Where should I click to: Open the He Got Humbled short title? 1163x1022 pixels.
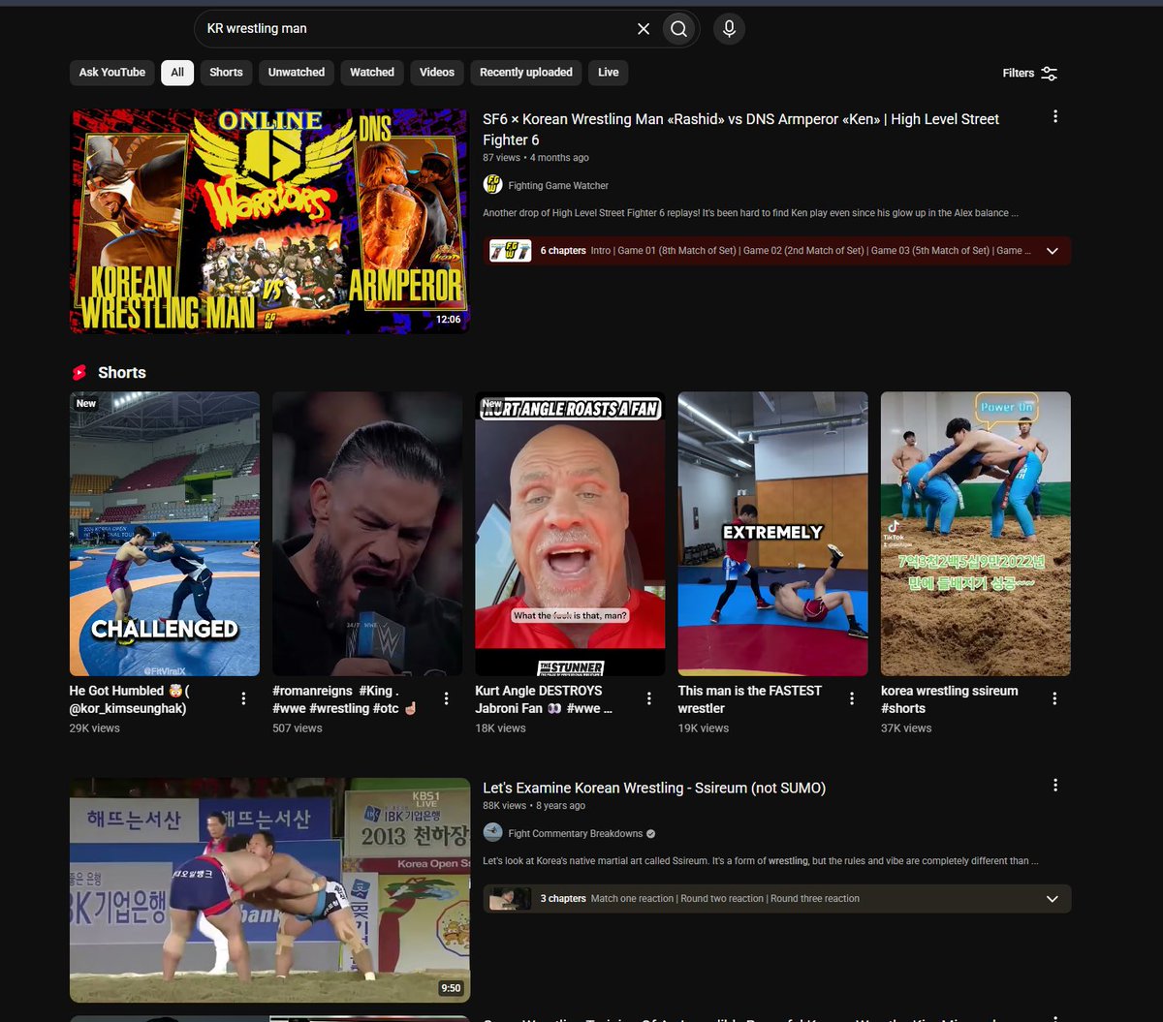130,699
